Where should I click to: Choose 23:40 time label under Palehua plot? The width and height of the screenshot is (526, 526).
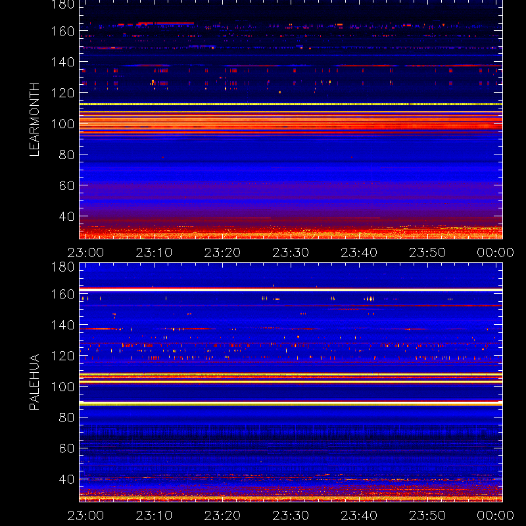(359, 515)
